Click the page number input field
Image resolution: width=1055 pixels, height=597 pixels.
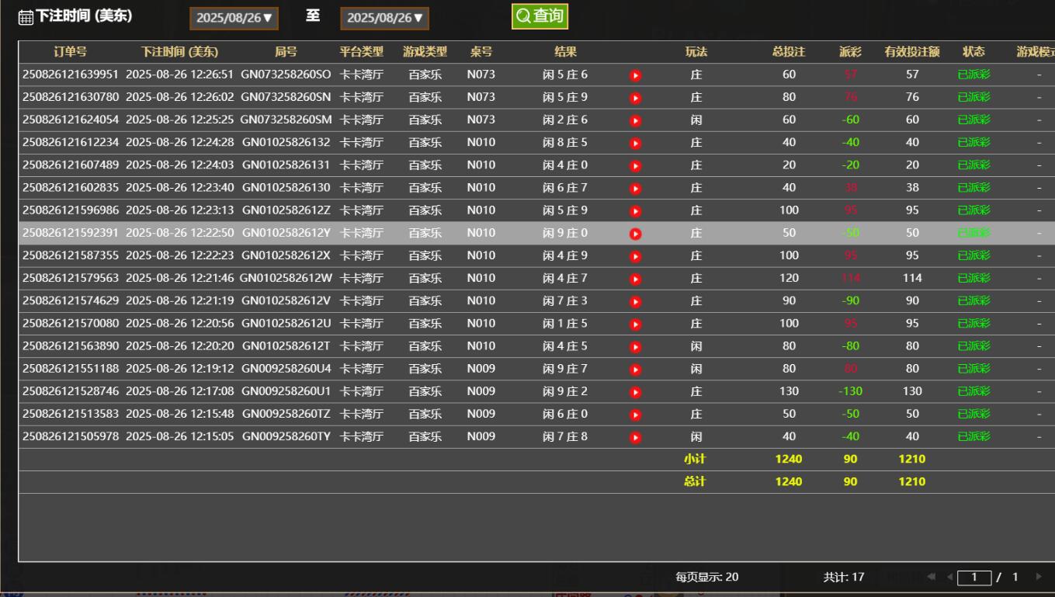coord(974,577)
